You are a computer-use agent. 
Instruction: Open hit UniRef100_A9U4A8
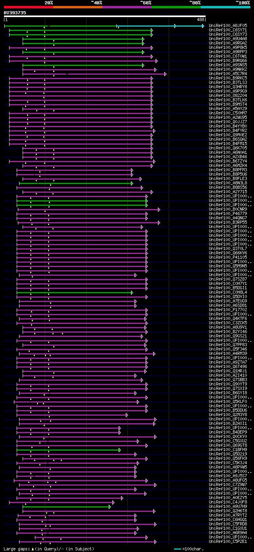(x=228, y=39)
